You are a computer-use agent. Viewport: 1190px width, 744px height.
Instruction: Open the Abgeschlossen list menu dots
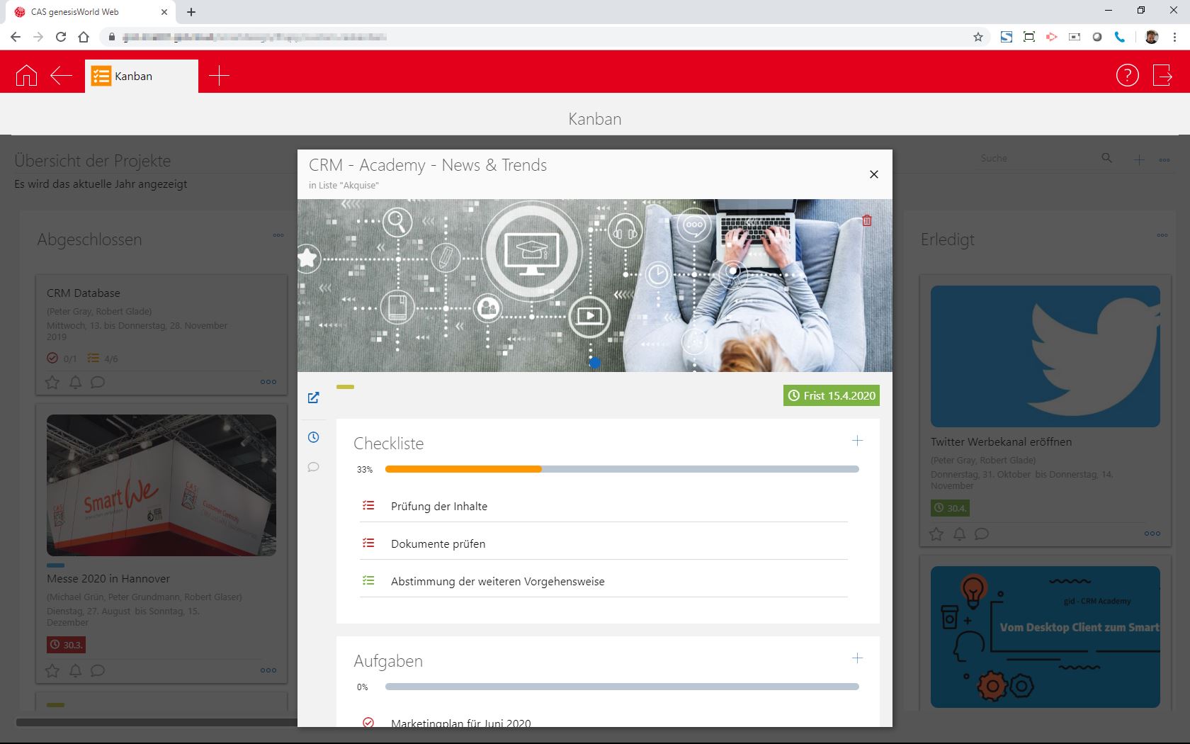pyautogui.click(x=278, y=235)
